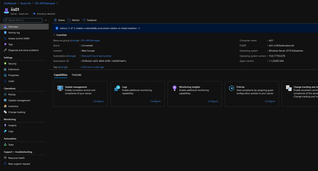Click the Monitoring insights lightbulb icon
This screenshot has width=318, height=171.
pyautogui.click(x=175, y=88)
